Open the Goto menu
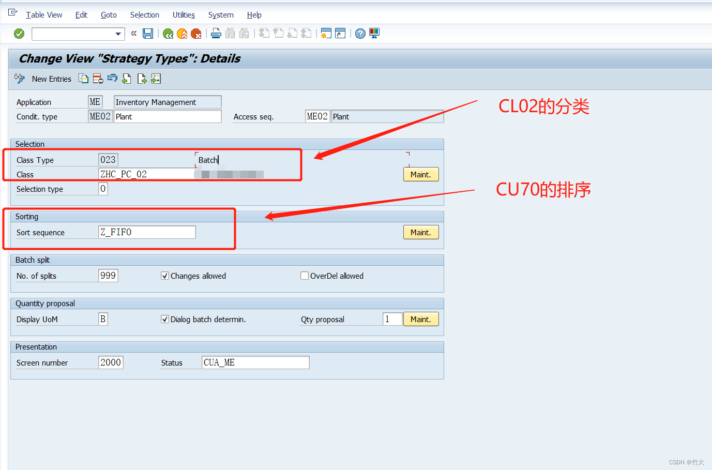The width and height of the screenshot is (712, 470). (108, 14)
